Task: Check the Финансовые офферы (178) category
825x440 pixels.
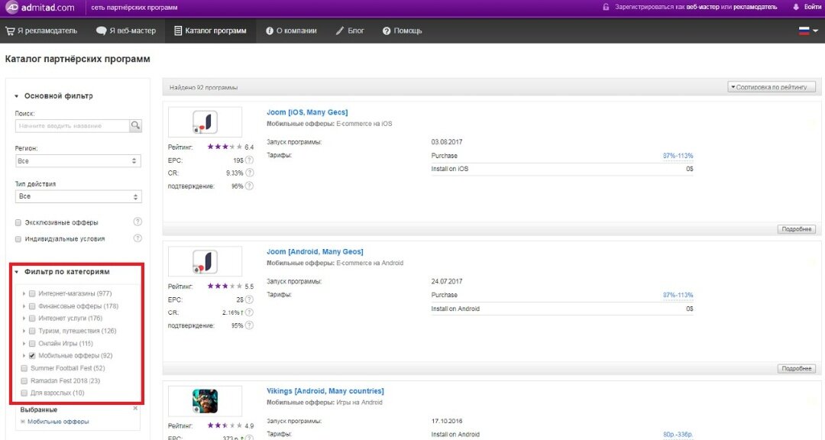Action: (32, 306)
